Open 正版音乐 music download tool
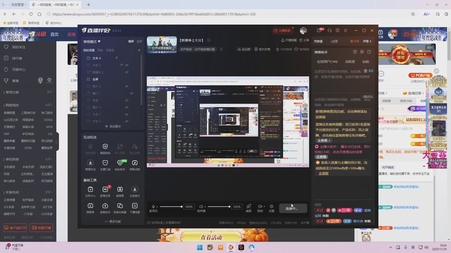 click(x=135, y=191)
